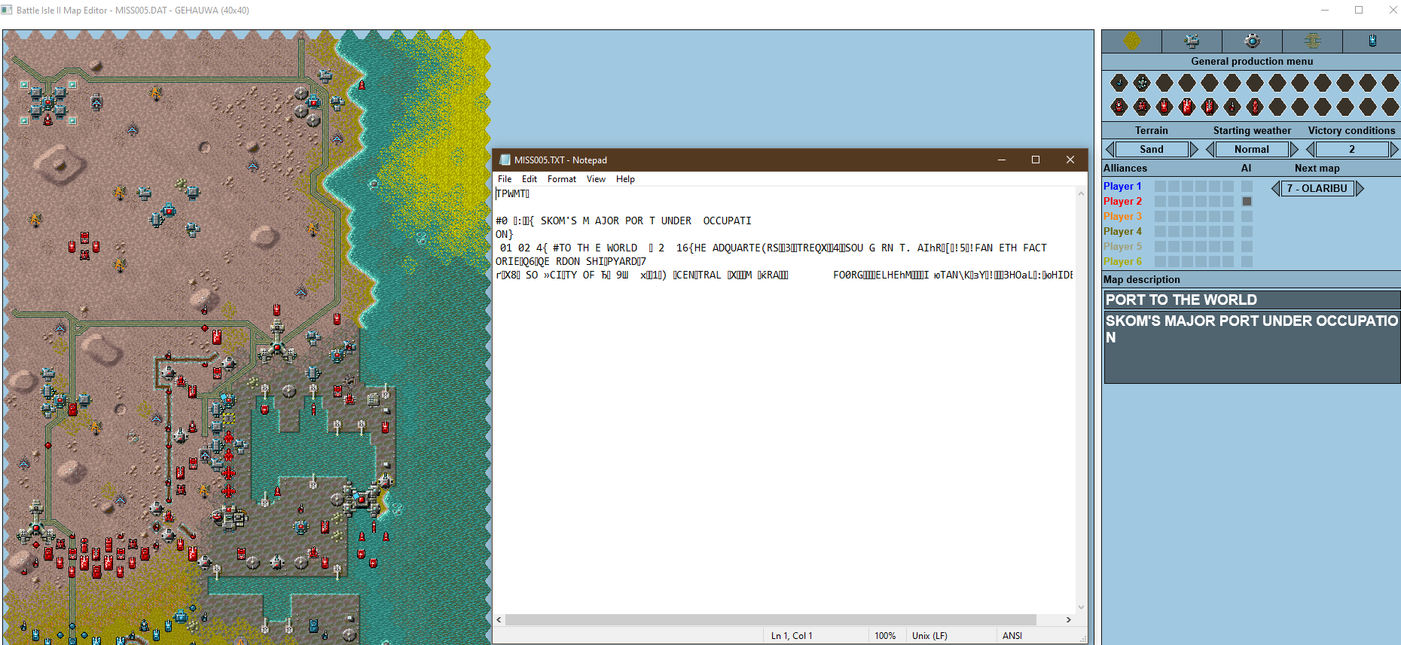Select second blue unit in production menu
Viewport: 1401px width, 645px height.
[1142, 83]
